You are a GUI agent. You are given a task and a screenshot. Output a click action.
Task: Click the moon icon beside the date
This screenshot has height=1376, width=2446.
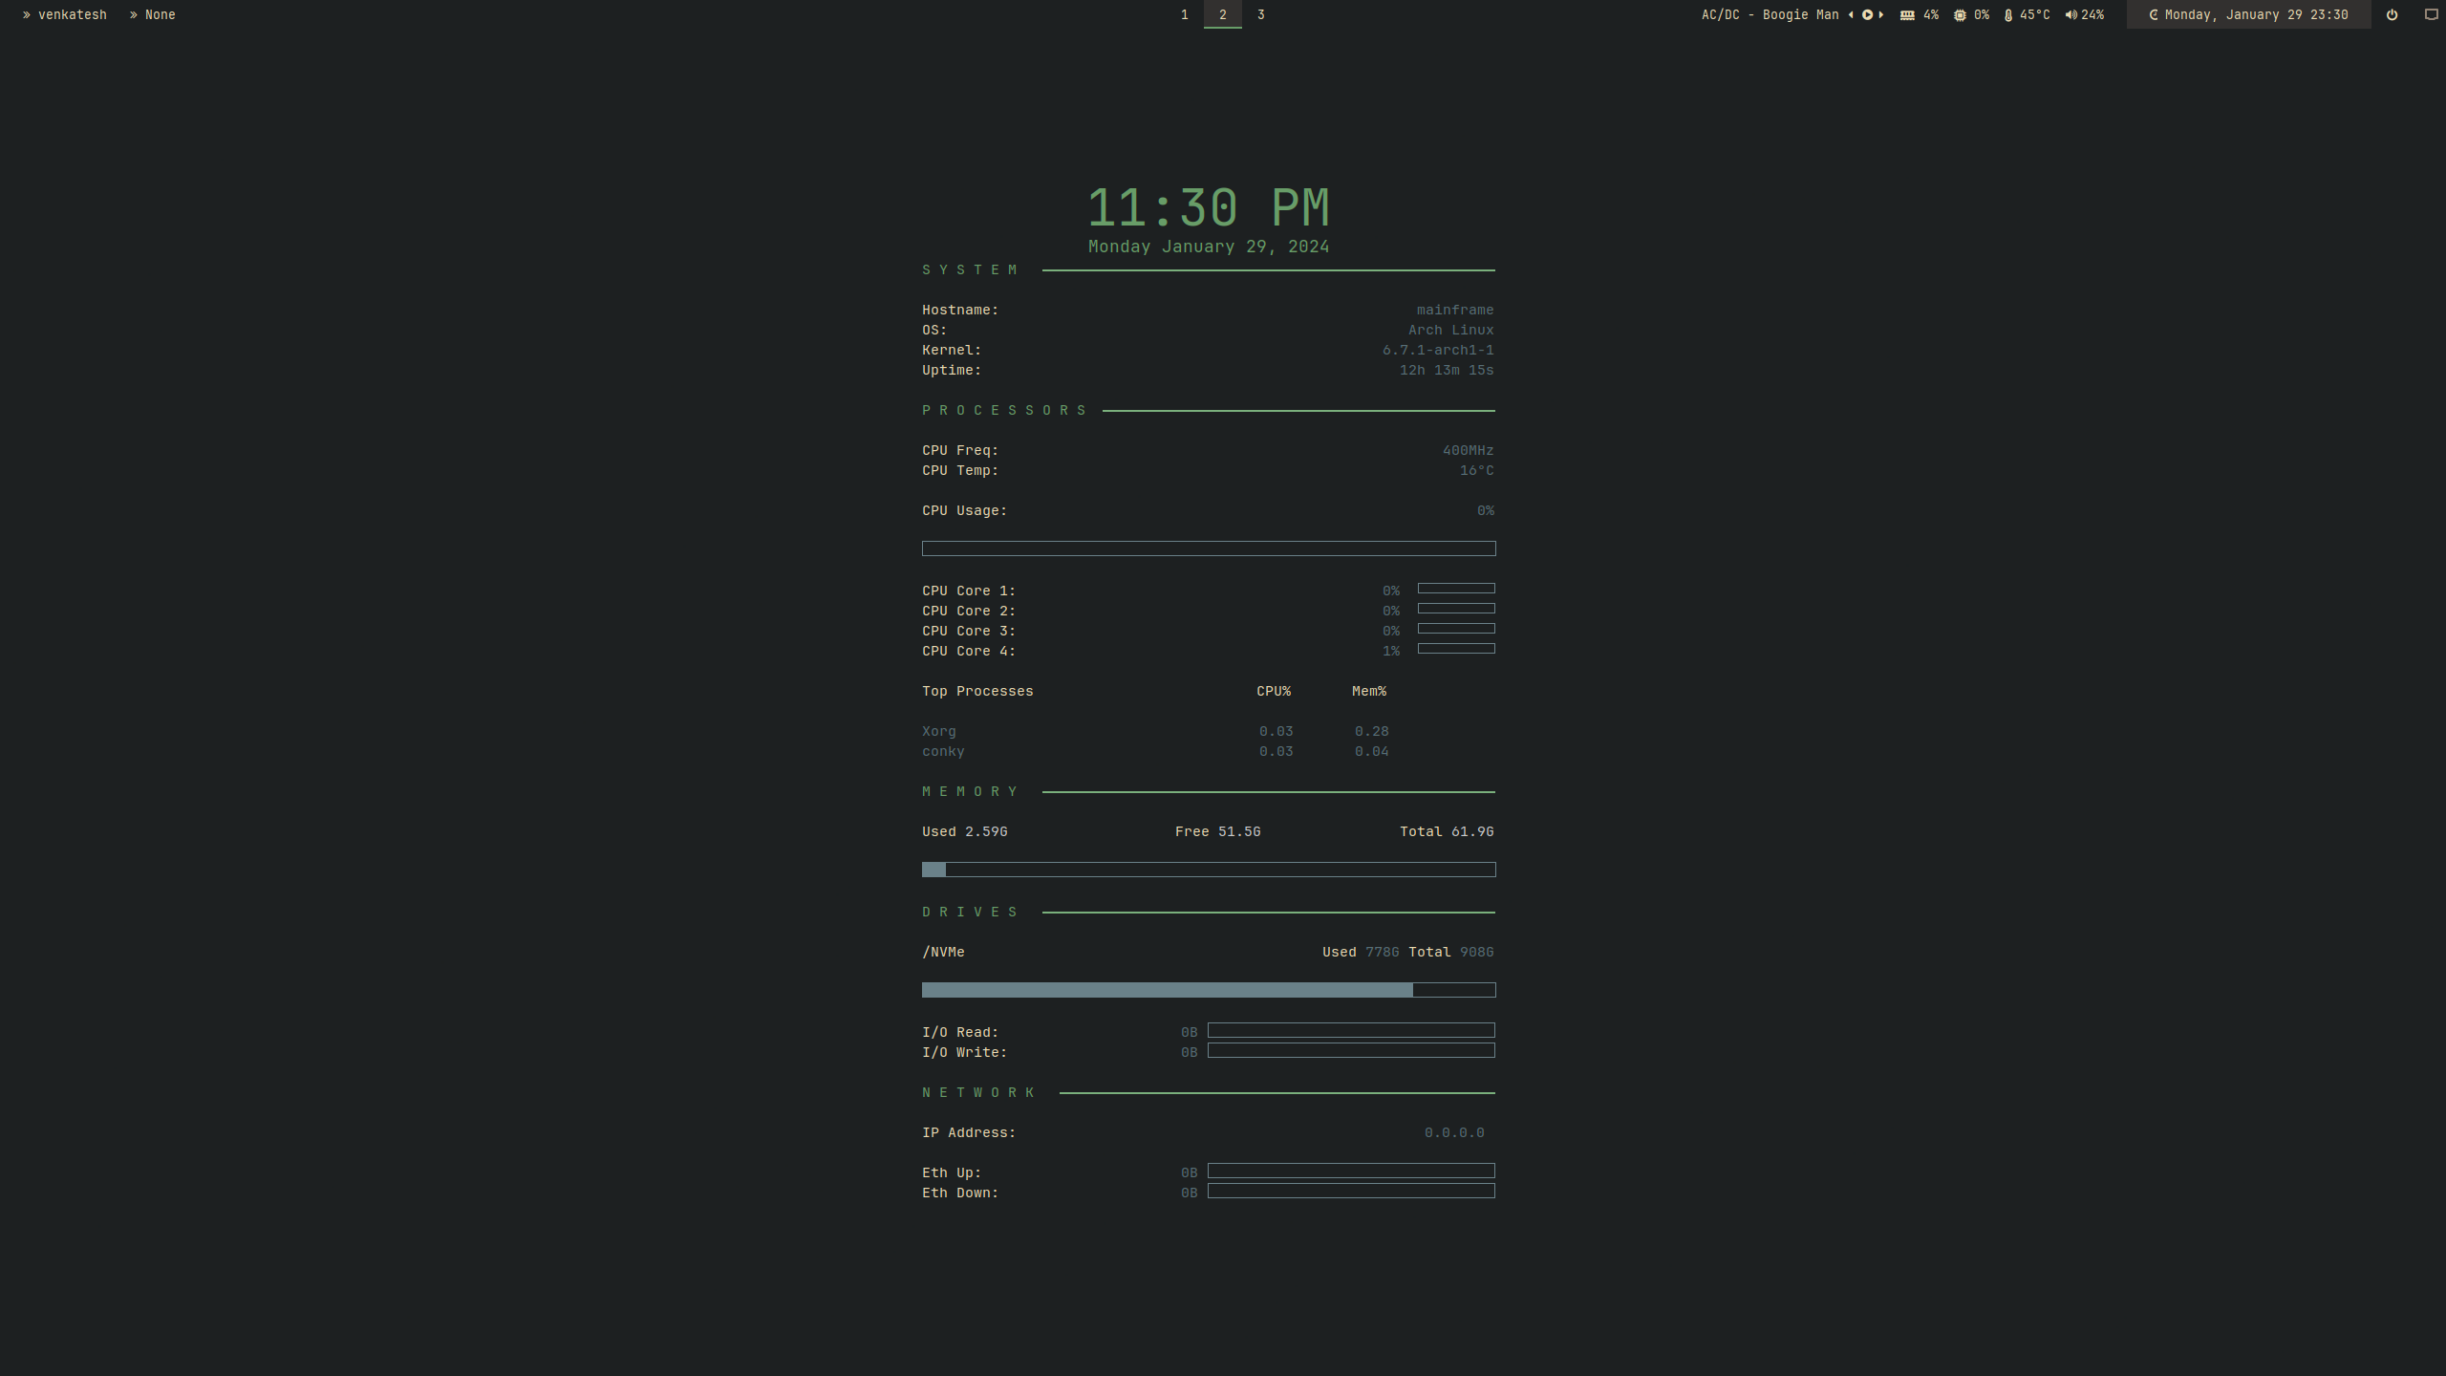pyautogui.click(x=2153, y=15)
